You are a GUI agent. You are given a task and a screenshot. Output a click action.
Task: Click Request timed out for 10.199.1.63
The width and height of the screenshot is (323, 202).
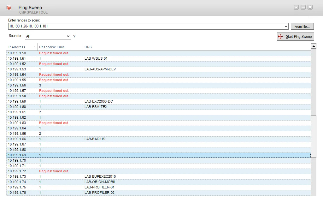[x=54, y=123]
